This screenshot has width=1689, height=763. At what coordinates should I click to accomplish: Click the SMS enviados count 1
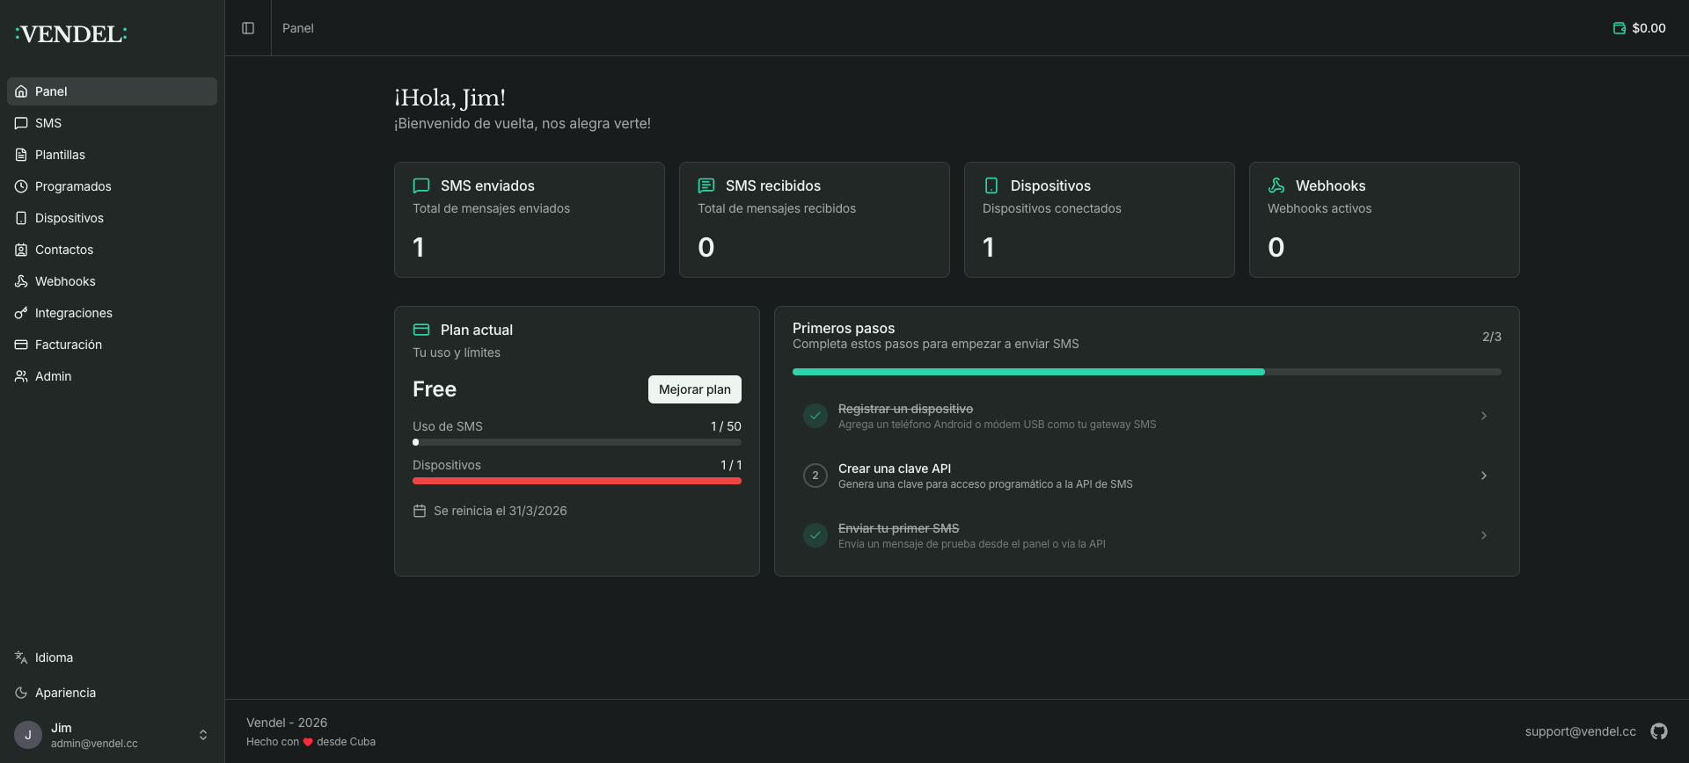[x=419, y=247]
